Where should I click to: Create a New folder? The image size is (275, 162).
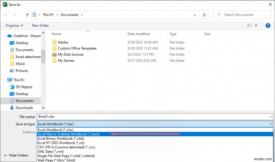pos(40,25)
